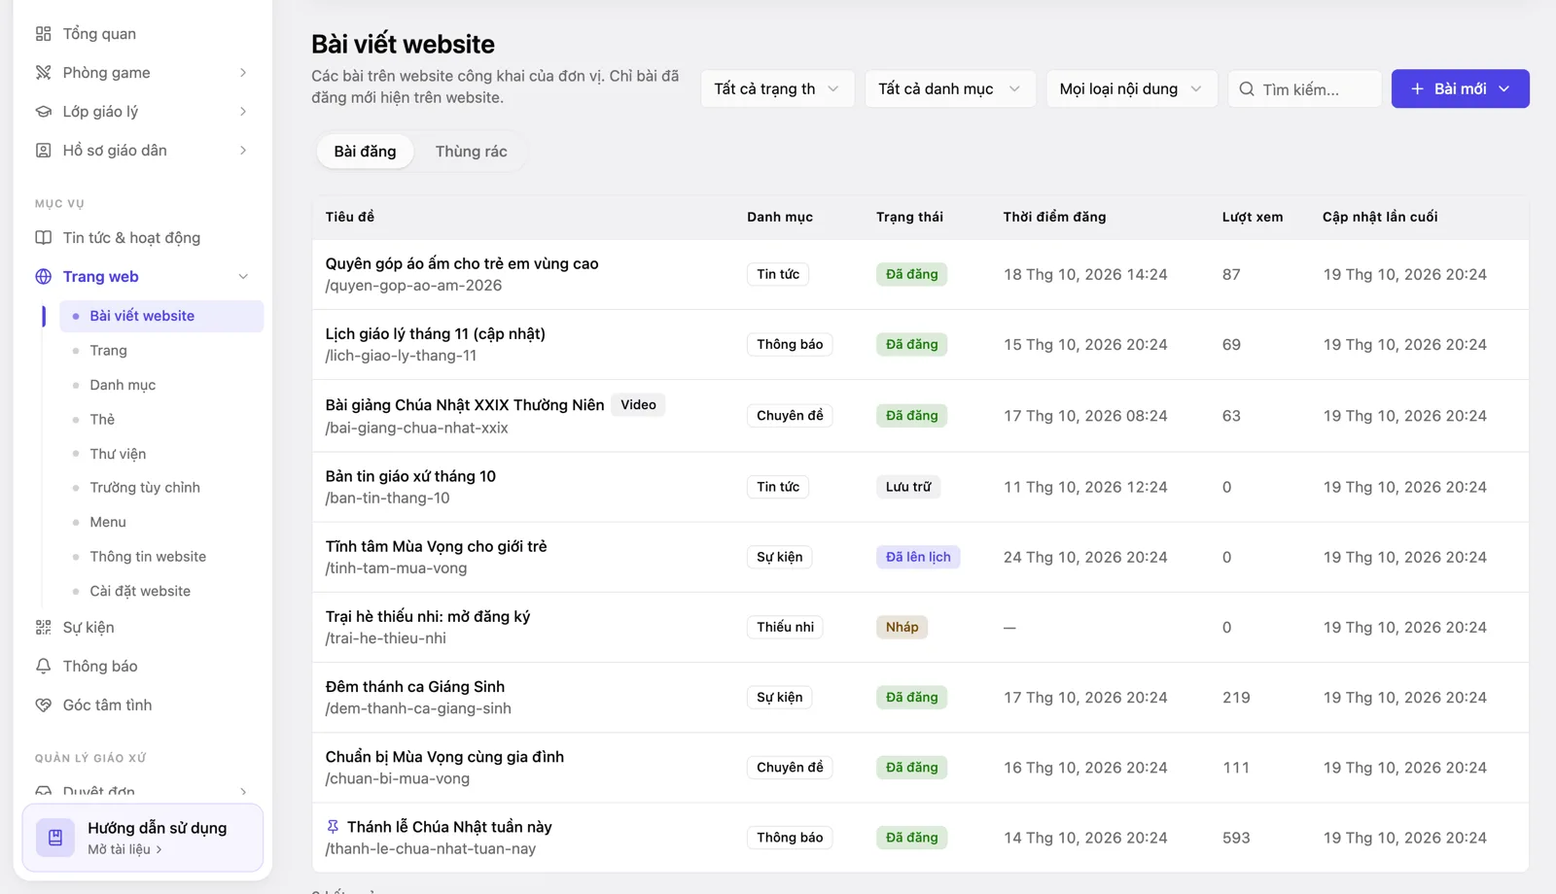Click the Mở tài liệu link
The image size is (1556, 894).
[x=124, y=849]
